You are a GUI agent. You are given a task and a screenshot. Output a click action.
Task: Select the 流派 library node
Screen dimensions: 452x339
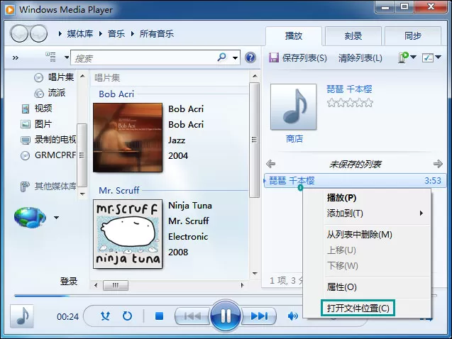click(x=50, y=93)
